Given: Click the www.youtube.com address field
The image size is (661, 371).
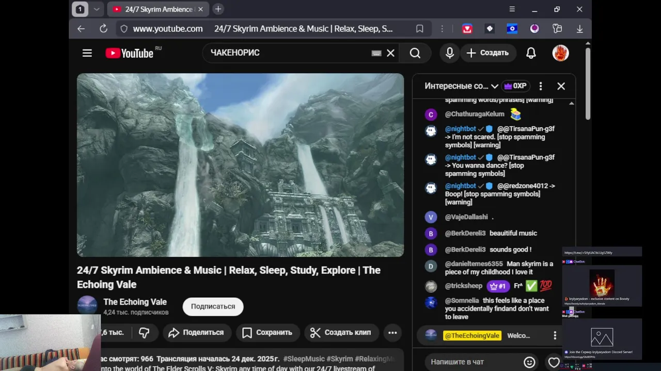Looking at the screenshot, I should point(168,29).
